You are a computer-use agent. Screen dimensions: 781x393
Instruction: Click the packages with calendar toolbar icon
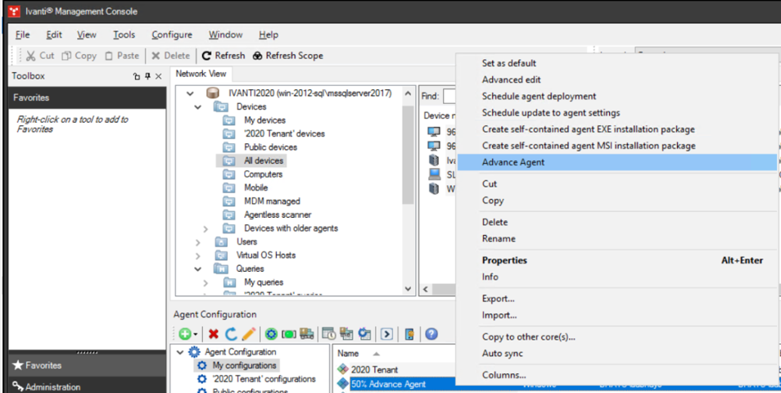tap(346, 334)
